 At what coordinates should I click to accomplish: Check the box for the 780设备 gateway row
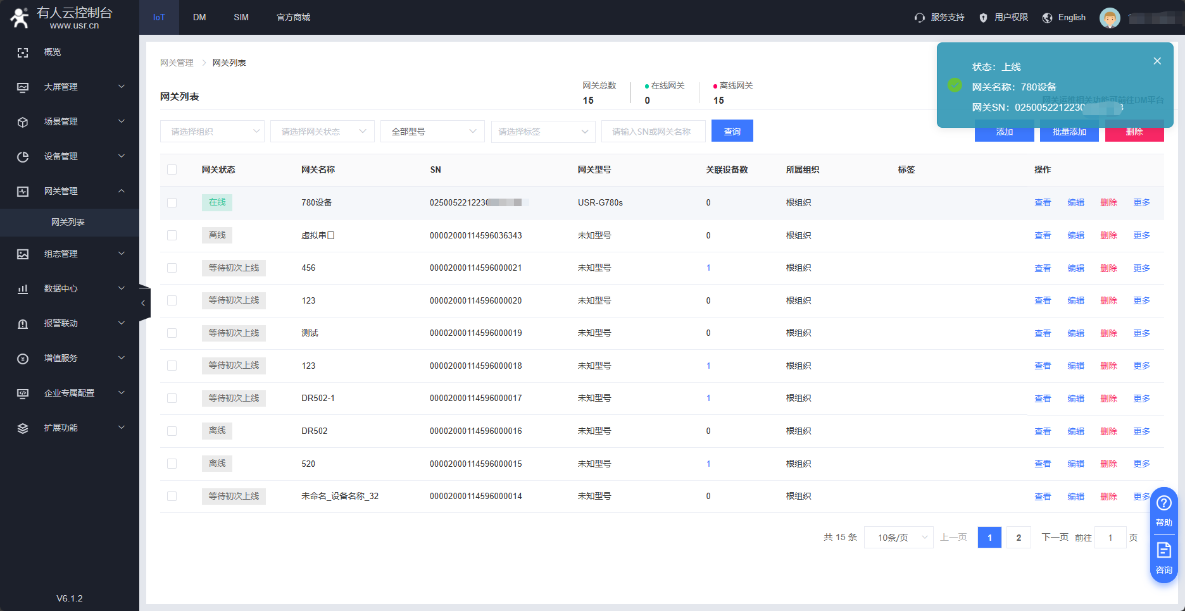(x=172, y=203)
